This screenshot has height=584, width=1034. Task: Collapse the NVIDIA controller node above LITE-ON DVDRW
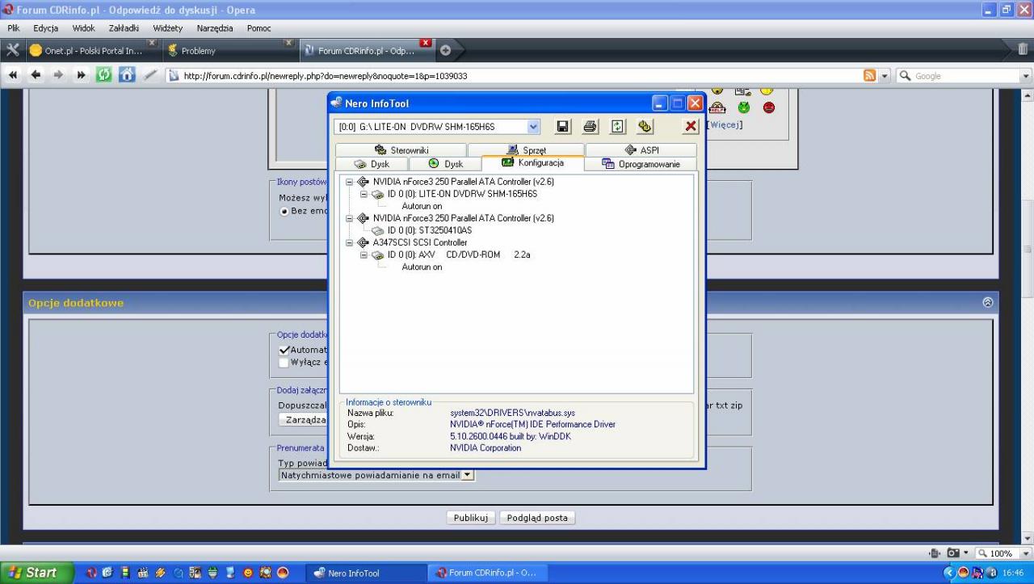click(350, 182)
